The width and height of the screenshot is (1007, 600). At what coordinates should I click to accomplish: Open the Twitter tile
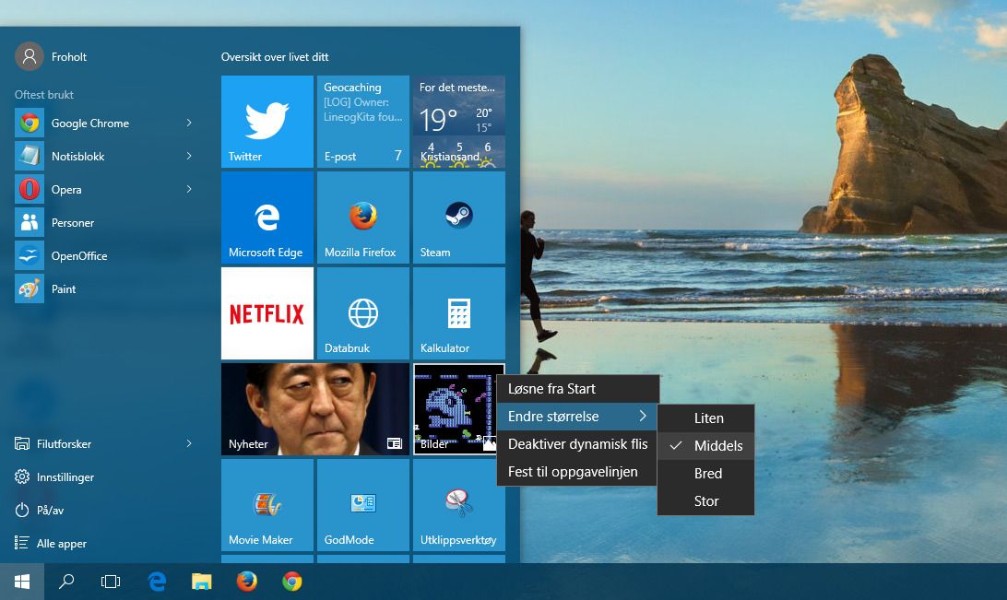click(x=267, y=122)
